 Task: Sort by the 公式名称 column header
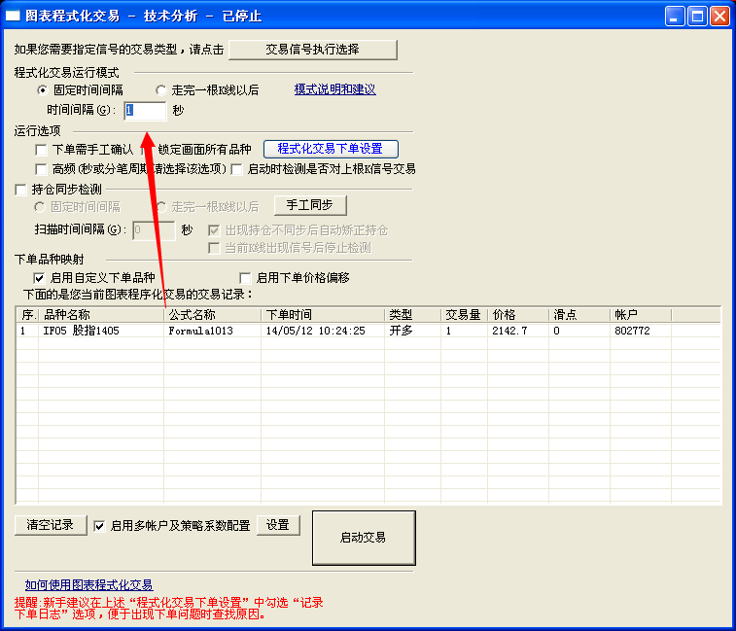click(212, 315)
